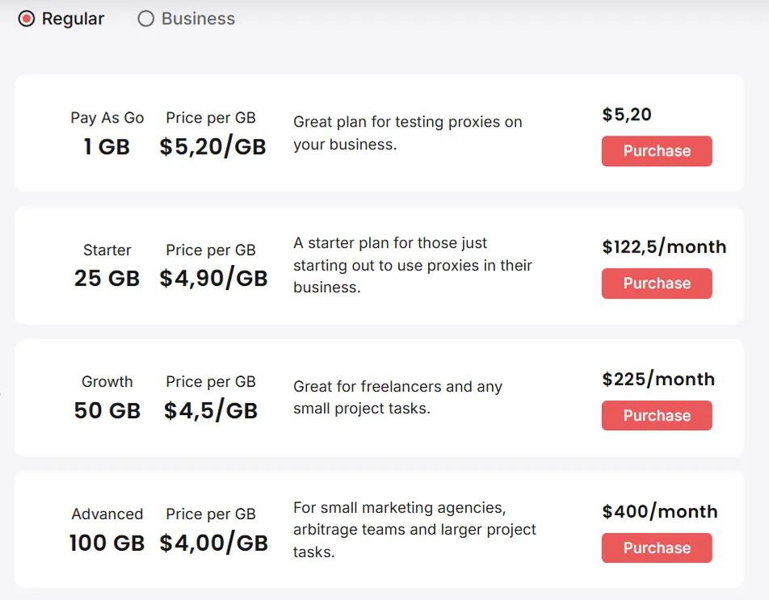769x600 pixels.
Task: Click the Starter plan description text
Action: tap(412, 264)
